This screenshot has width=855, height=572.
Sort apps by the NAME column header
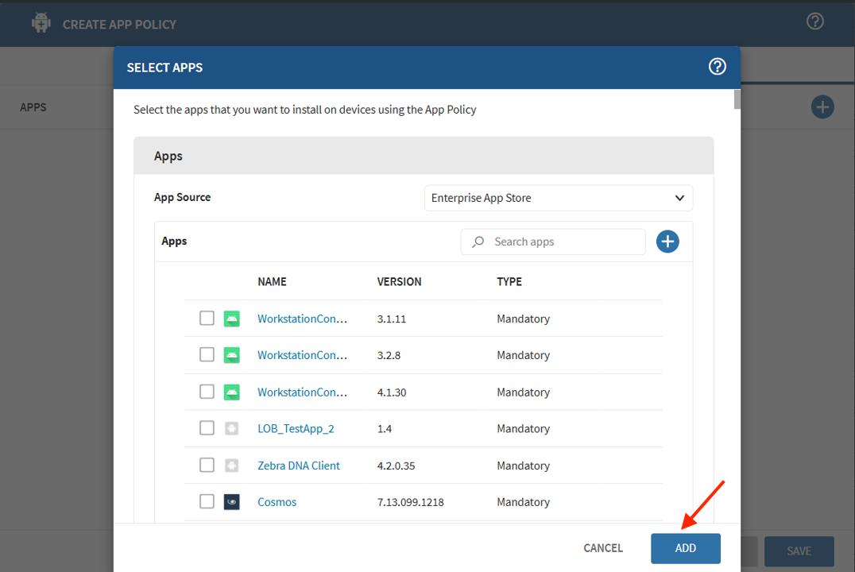272,282
